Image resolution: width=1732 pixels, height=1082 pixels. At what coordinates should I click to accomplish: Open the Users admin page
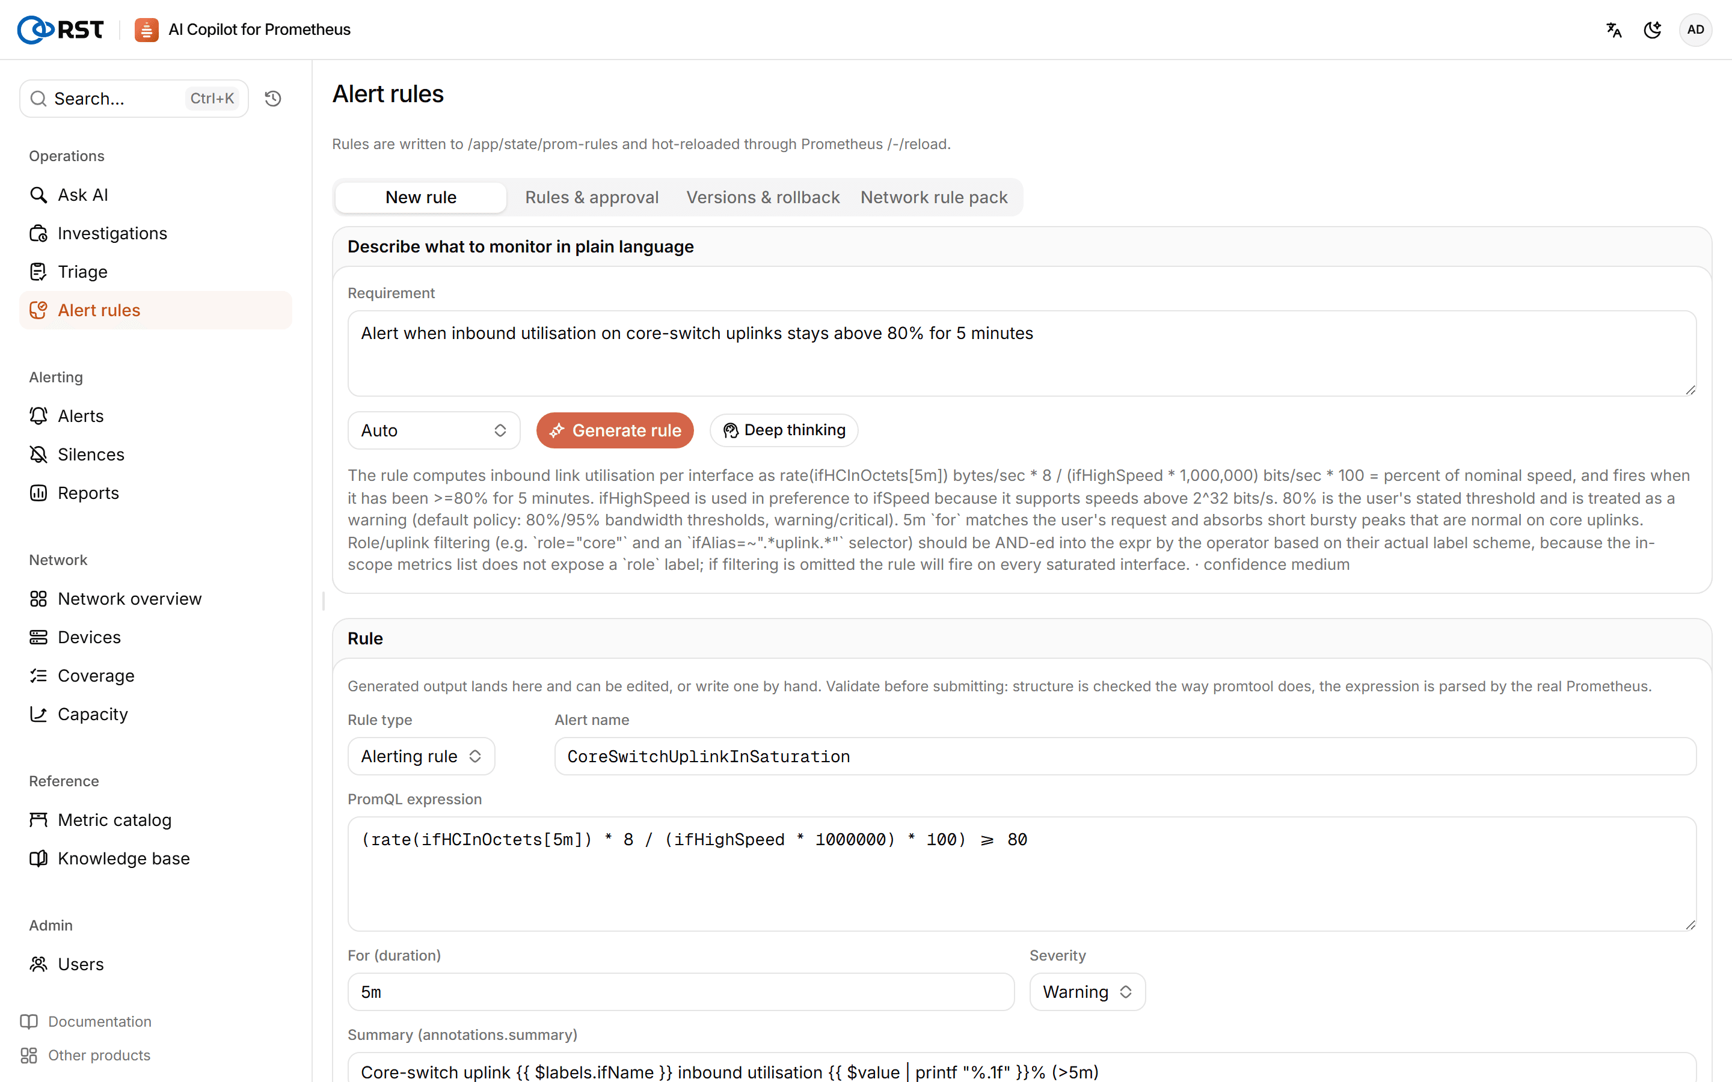[155, 964]
